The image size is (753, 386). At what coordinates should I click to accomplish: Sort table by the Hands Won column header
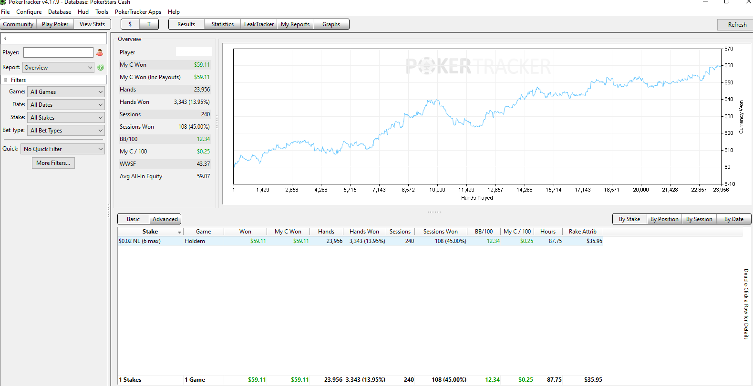(364, 232)
